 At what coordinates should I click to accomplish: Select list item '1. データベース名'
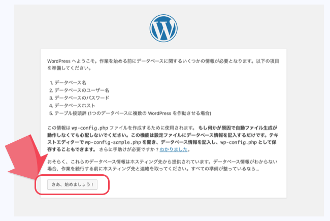pyautogui.click(x=68, y=83)
